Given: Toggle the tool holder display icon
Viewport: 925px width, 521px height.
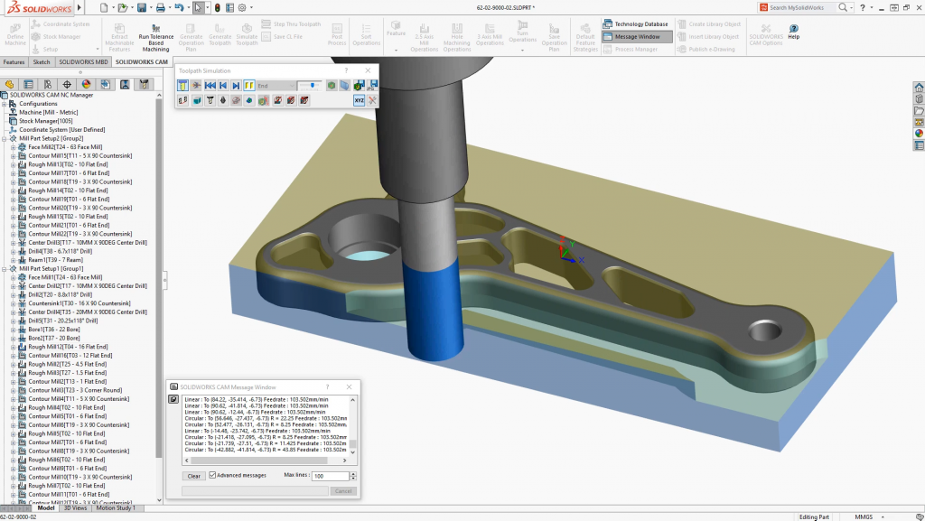Looking at the screenshot, I should coord(223,101).
